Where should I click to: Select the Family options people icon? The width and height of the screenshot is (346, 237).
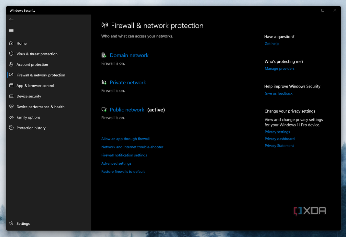click(x=11, y=117)
